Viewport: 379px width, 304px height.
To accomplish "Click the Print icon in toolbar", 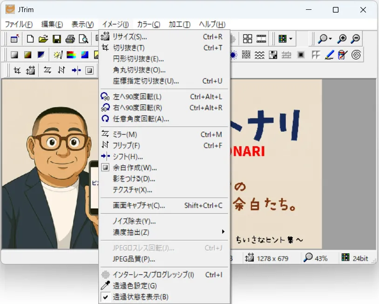I will tap(70, 39).
